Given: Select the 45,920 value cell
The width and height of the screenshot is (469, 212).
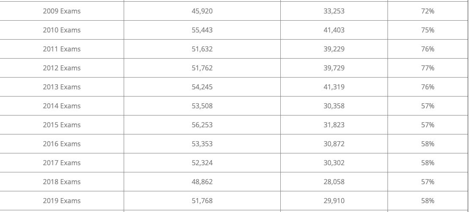Looking at the screenshot, I should [202, 11].
